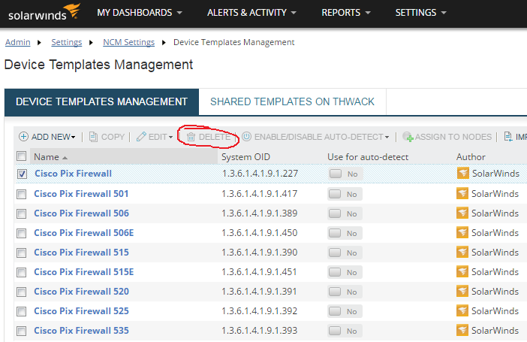The image size is (527, 342).
Task: Click the auto-detect power icon
Action: (x=247, y=136)
